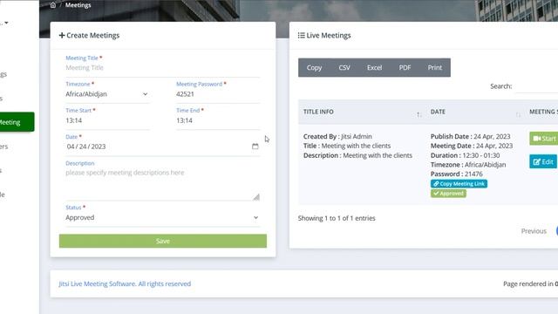The image size is (558, 314).
Task: Click the 'Password : 21476' text
Action: click(x=457, y=174)
